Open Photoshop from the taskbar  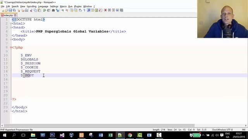click(52, 135)
